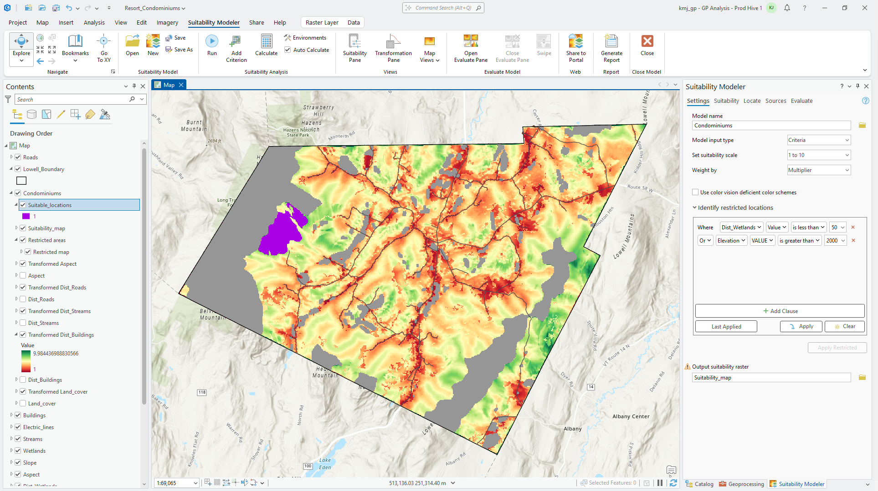Viewport: 878px width, 491px height.
Task: Open the Analysis ribbon tab
Action: (x=94, y=22)
